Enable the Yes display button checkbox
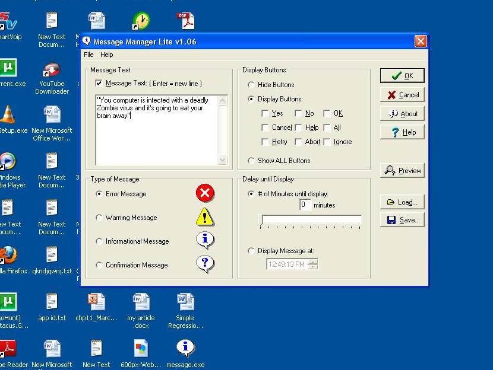The height and width of the screenshot is (370, 493). 266,113
